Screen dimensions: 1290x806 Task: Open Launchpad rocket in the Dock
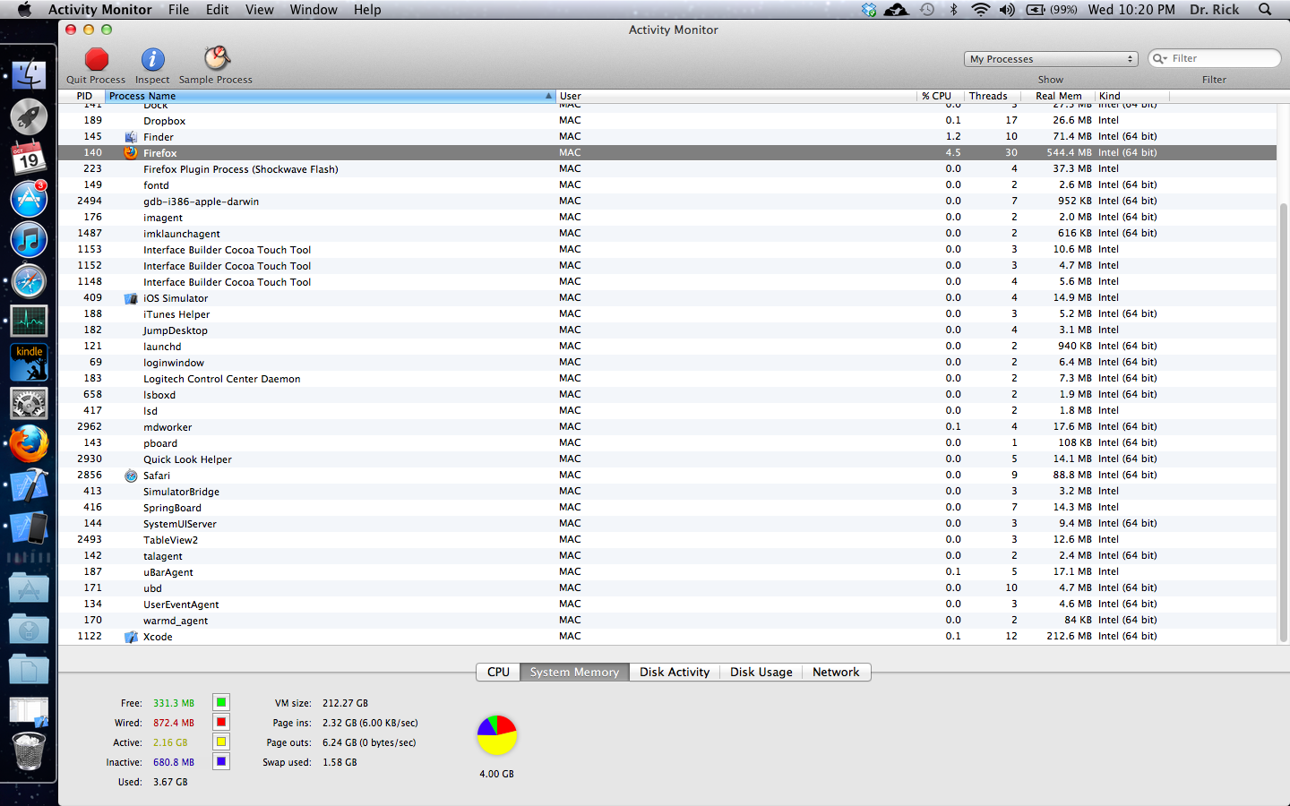click(x=29, y=116)
